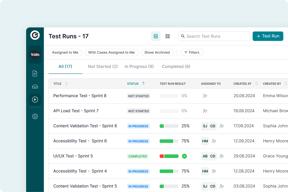Open the documents icon in sidebar
This screenshot has height=192, width=288.
pos(35,74)
